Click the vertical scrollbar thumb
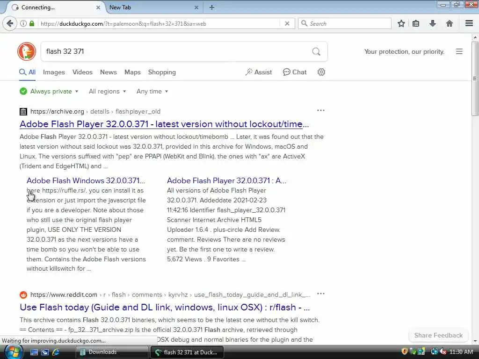 click(x=475, y=79)
